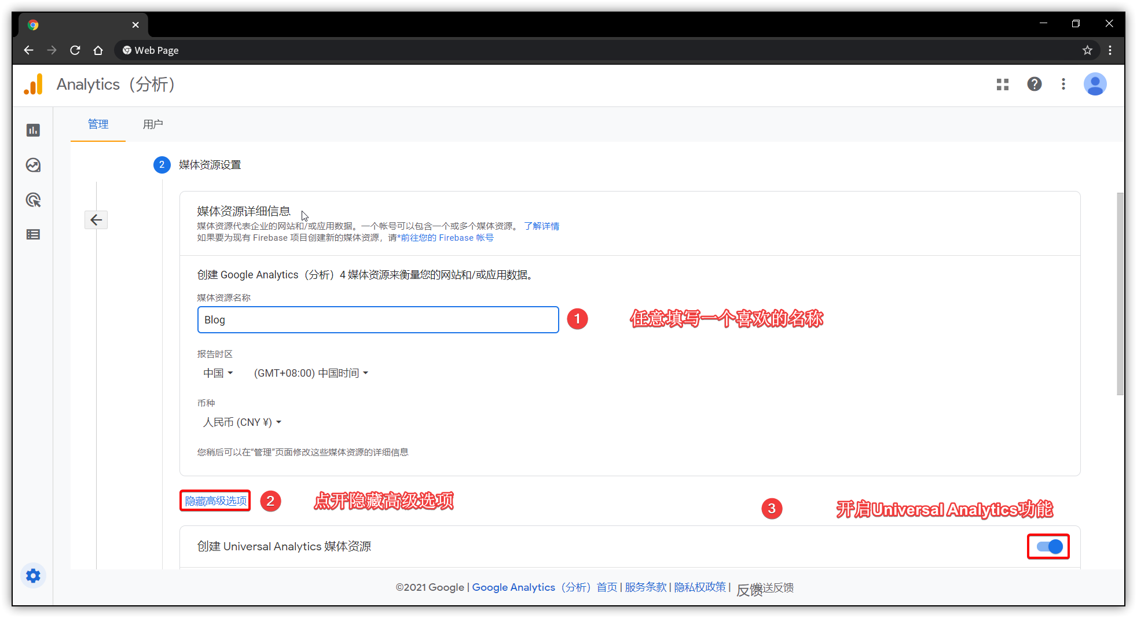
Task: Open the Google Analytics（分析）首页 footer link
Action: pos(544,587)
